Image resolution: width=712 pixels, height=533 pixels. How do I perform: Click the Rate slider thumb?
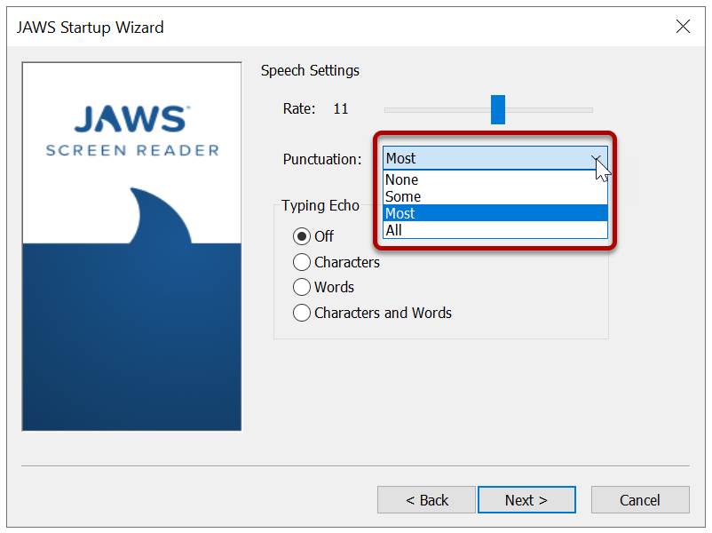click(x=499, y=108)
